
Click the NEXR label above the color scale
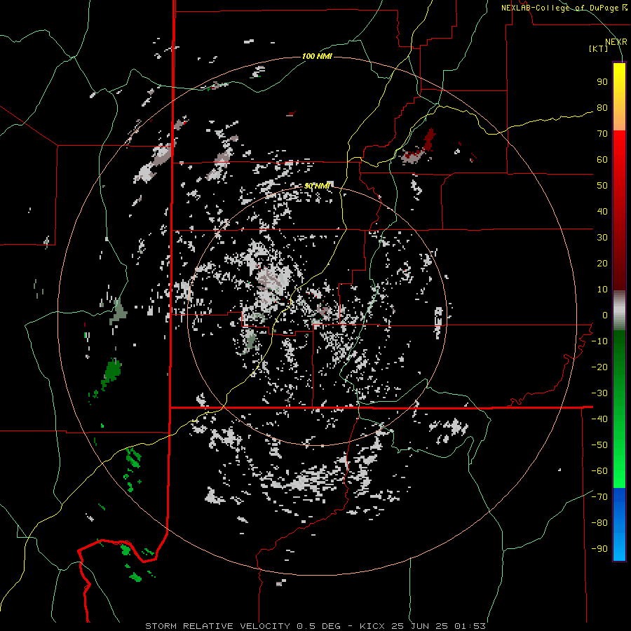tap(616, 42)
